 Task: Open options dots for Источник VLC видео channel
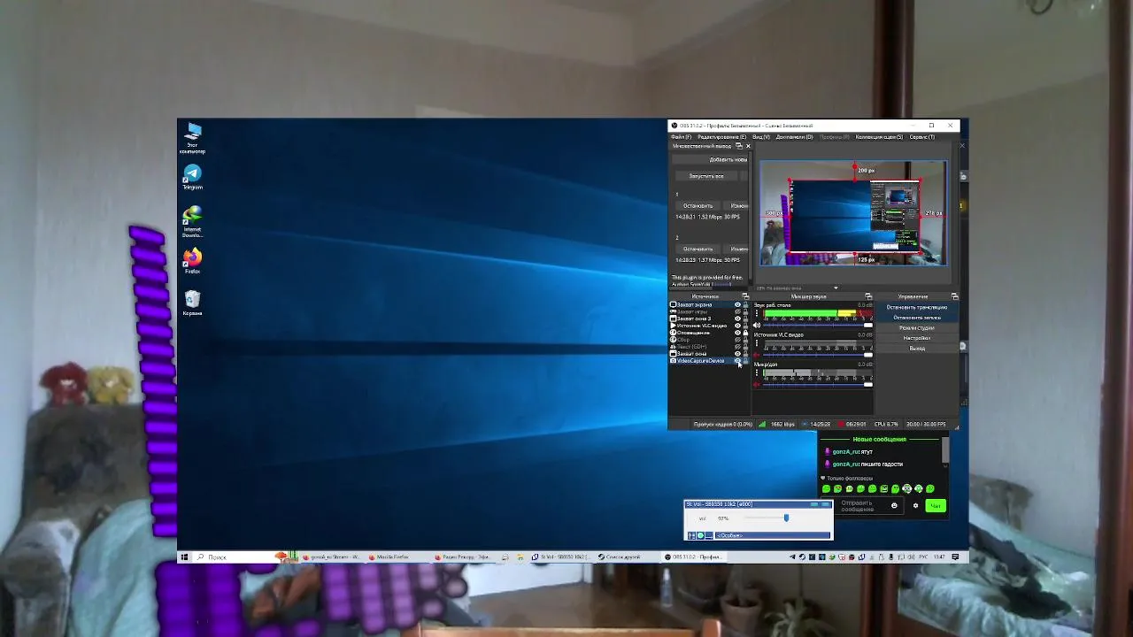(756, 343)
